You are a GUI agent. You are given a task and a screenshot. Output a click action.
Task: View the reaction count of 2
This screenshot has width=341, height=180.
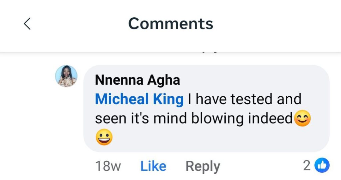pos(306,166)
